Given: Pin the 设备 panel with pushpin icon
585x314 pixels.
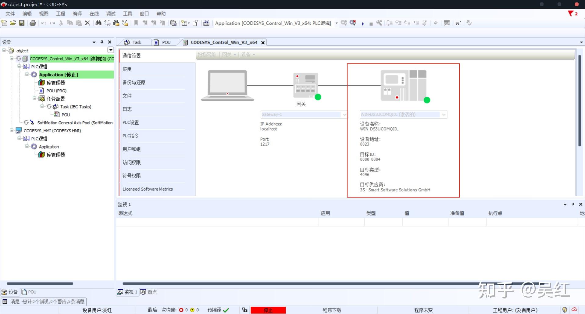Looking at the screenshot, I should click(102, 42).
